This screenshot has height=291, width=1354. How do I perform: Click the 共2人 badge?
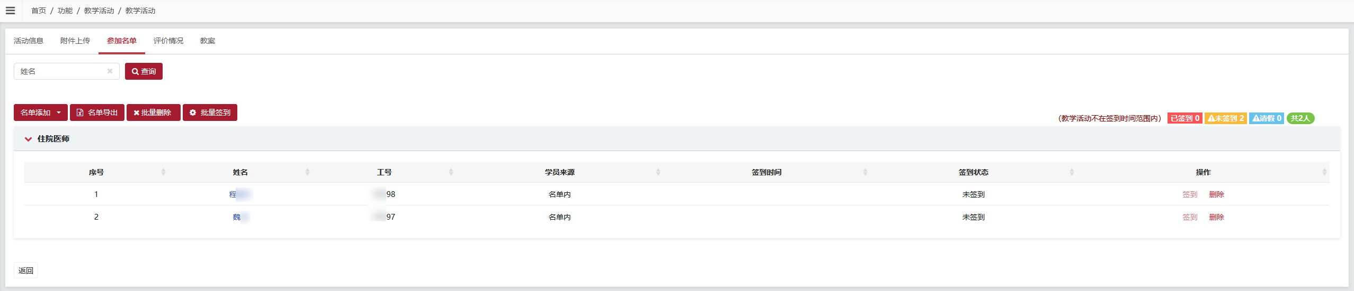[1300, 118]
